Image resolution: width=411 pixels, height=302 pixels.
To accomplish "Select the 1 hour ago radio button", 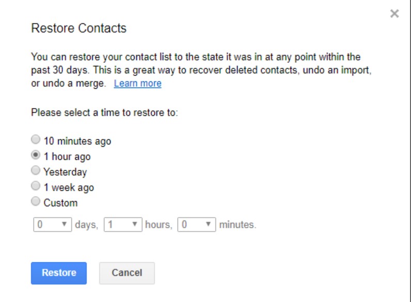I will click(x=36, y=155).
